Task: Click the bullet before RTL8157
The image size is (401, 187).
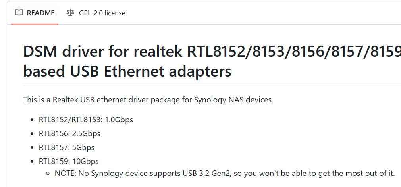Action: (x=32, y=148)
